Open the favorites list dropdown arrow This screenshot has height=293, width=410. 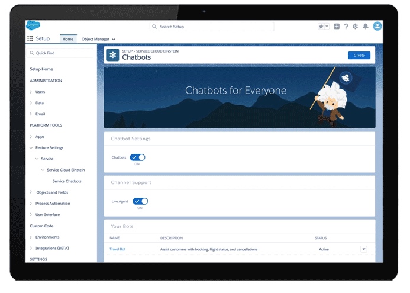pyautogui.click(x=327, y=27)
